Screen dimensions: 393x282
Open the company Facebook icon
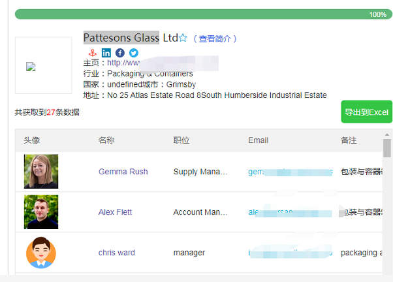point(120,53)
